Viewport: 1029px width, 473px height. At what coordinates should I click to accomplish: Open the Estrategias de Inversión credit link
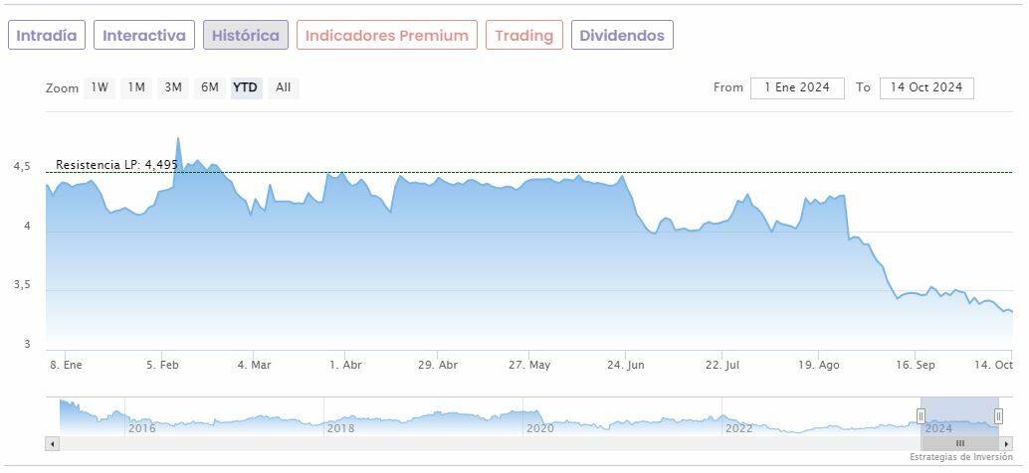(960, 457)
